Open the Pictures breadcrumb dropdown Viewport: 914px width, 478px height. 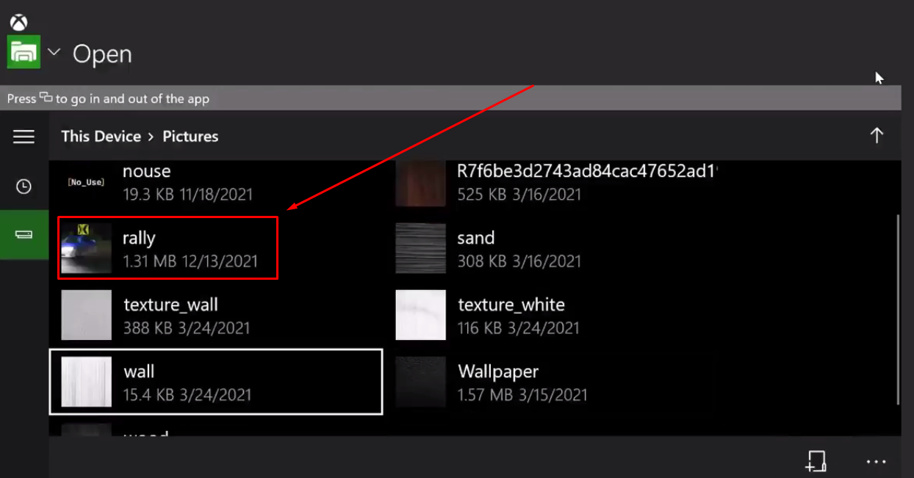[190, 136]
